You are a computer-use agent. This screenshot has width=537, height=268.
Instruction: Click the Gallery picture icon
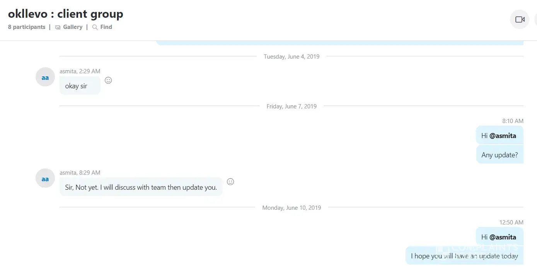click(58, 27)
